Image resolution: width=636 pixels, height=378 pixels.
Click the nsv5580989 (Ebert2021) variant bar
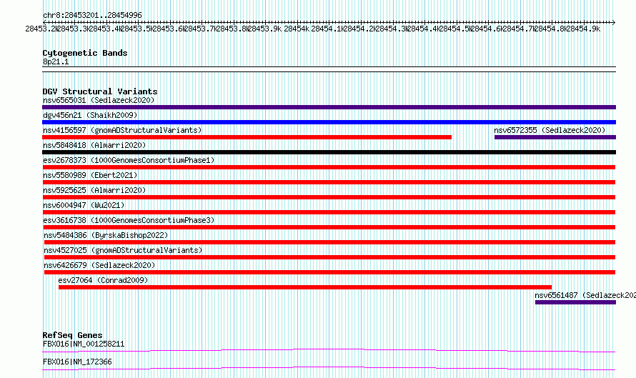329,182
